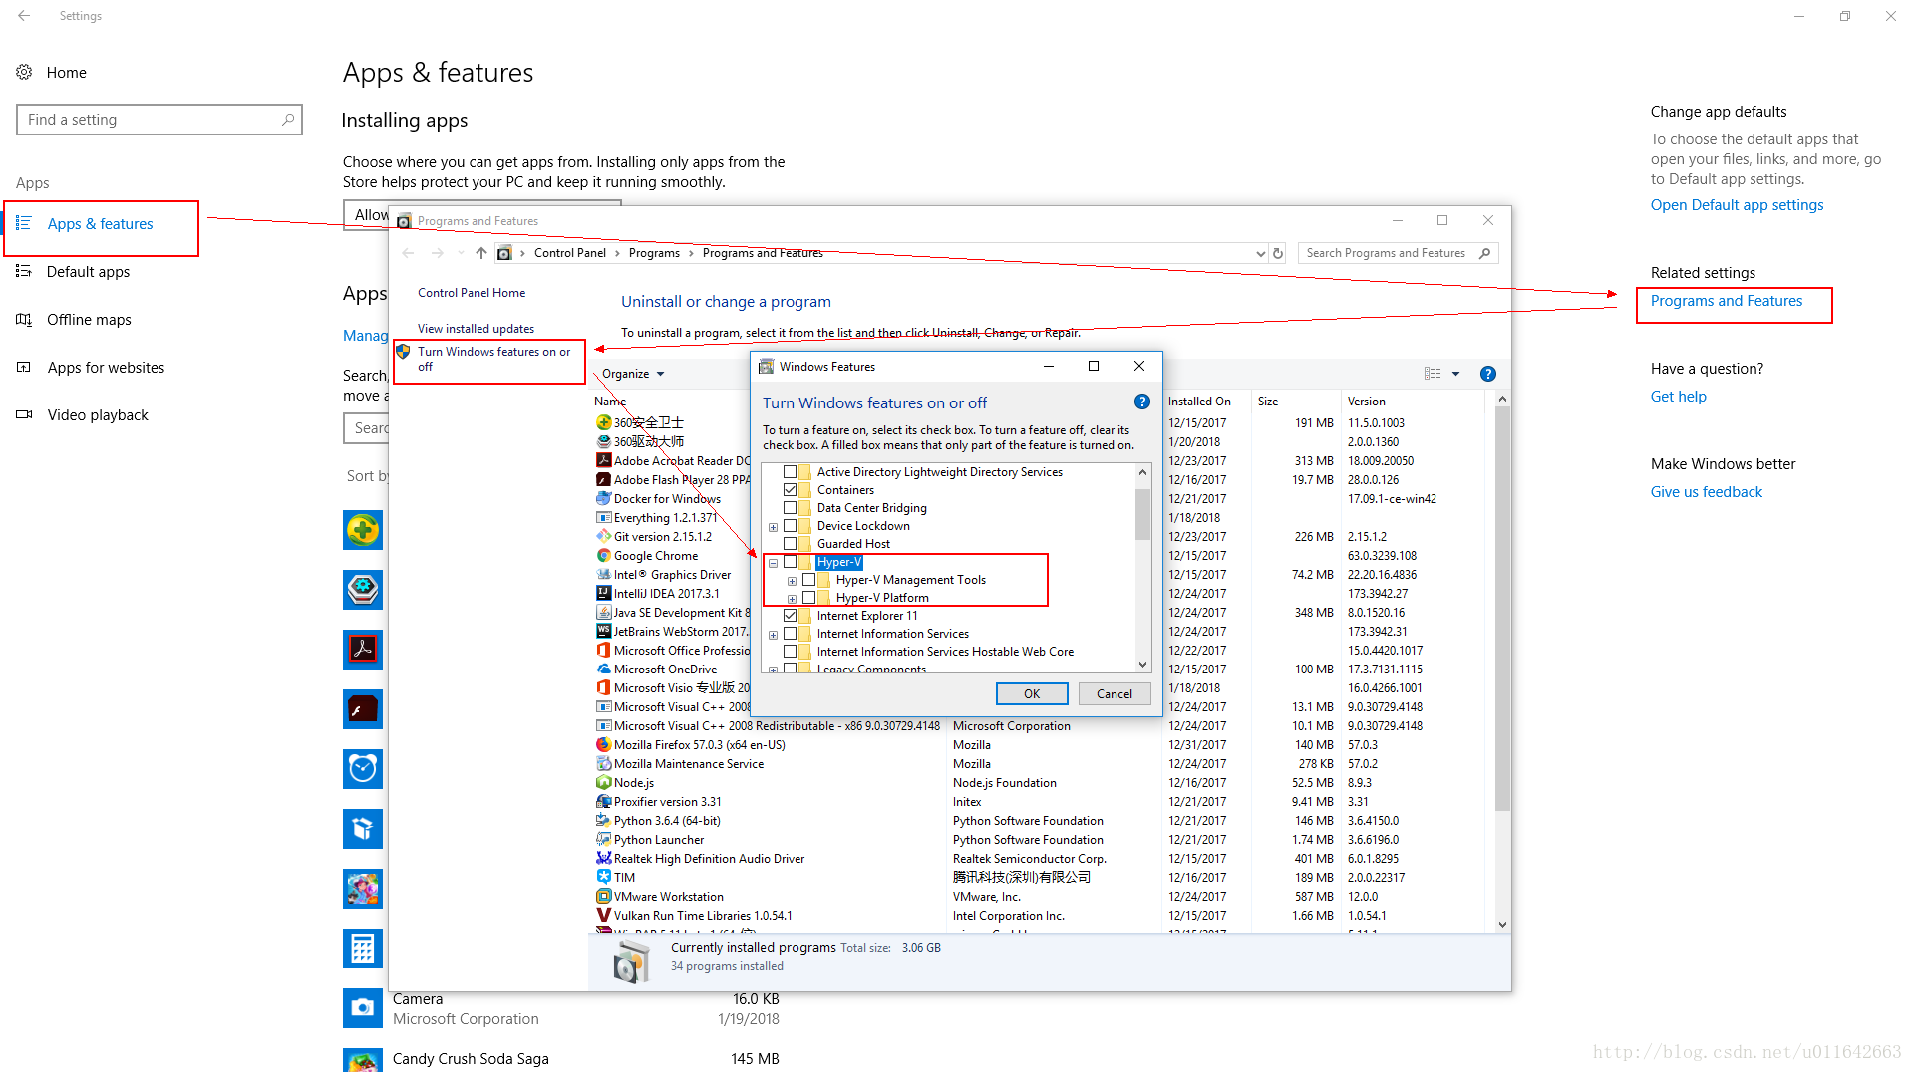The width and height of the screenshot is (1913, 1072).
Task: Open Programs and Features related link
Action: pyautogui.click(x=1726, y=301)
